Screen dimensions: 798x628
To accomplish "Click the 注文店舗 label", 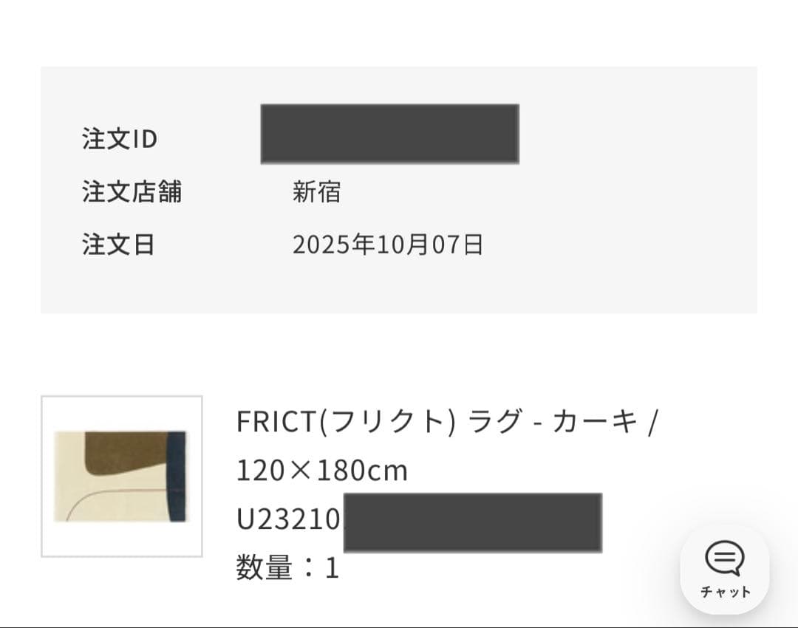I will pos(132,192).
